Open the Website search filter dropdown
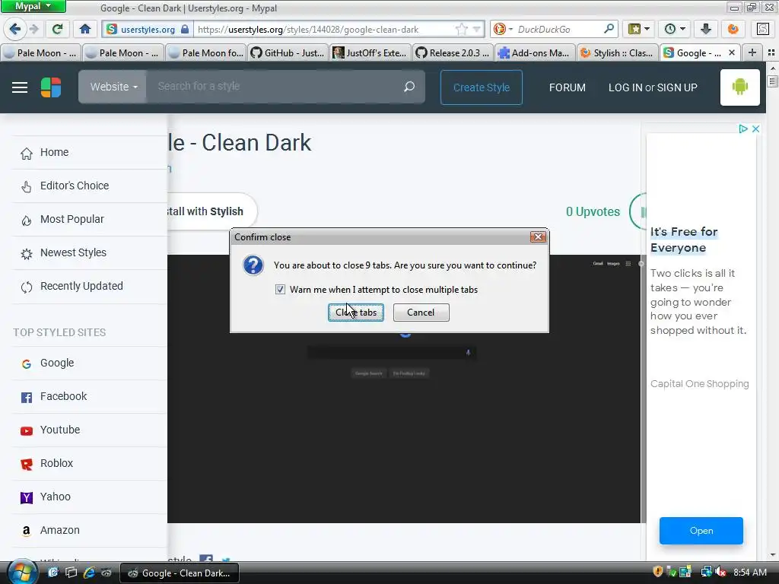Screen dimensions: 779x584 pyautogui.click(x=113, y=87)
